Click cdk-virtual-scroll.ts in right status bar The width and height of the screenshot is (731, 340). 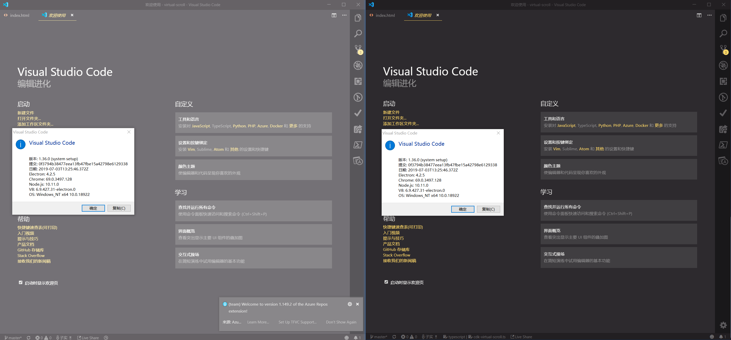pos(487,337)
